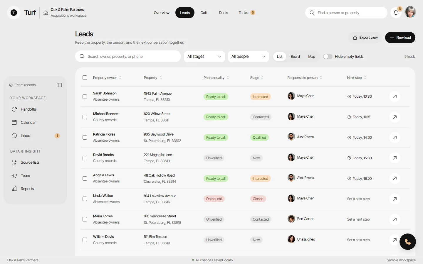Click Set a next step for Linda Walker
Image resolution: width=423 pixels, height=264 pixels.
pos(358,199)
